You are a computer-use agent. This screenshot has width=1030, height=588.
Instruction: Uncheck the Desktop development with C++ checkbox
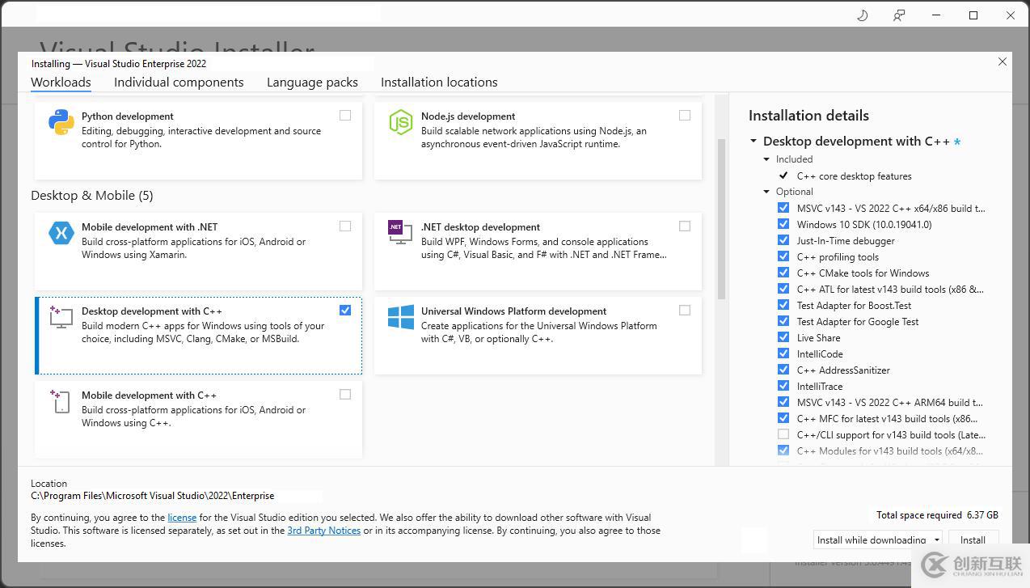point(345,311)
